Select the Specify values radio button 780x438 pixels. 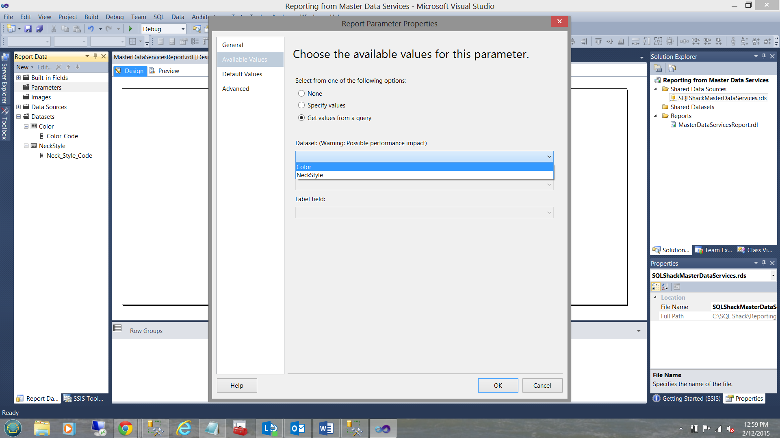click(301, 105)
